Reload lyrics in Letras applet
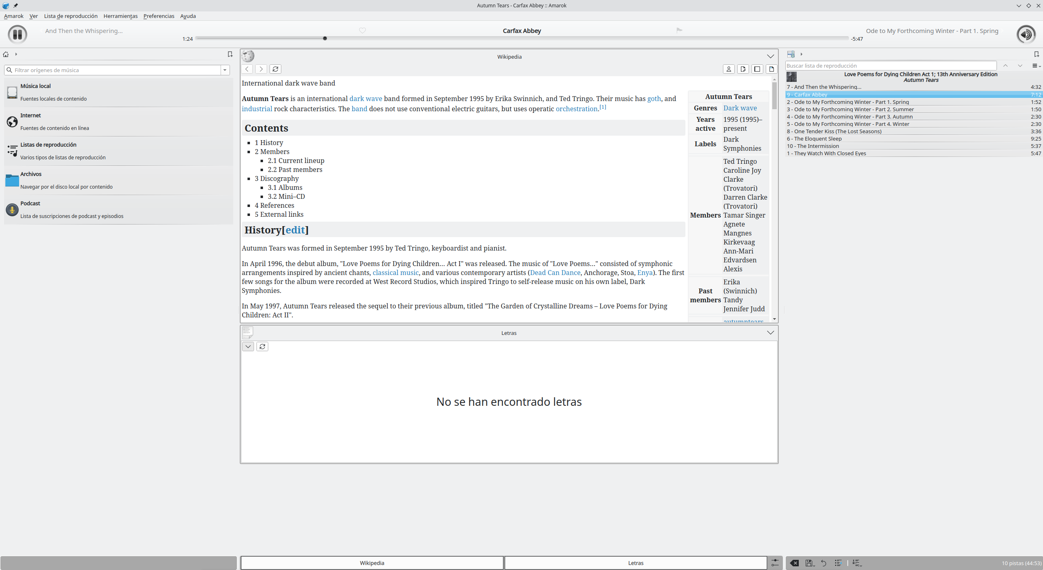Viewport: 1043px width, 570px height. click(x=262, y=346)
